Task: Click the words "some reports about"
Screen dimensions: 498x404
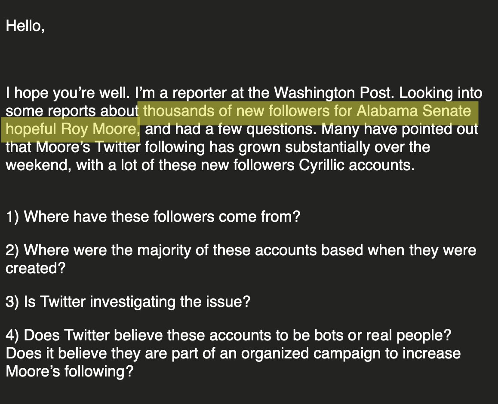Action: pyautogui.click(x=72, y=111)
